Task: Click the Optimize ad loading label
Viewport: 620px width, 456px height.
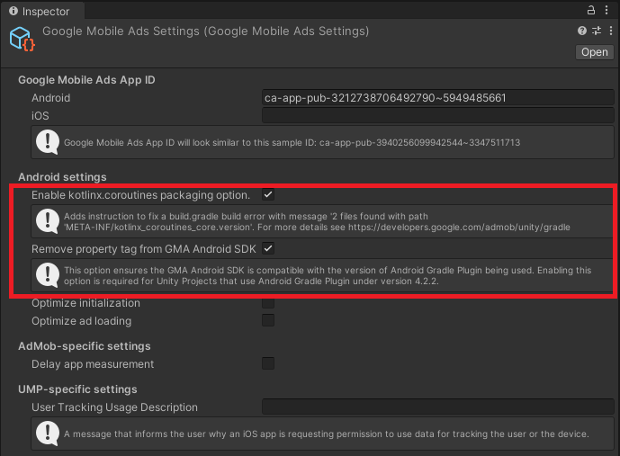Action: click(x=82, y=321)
